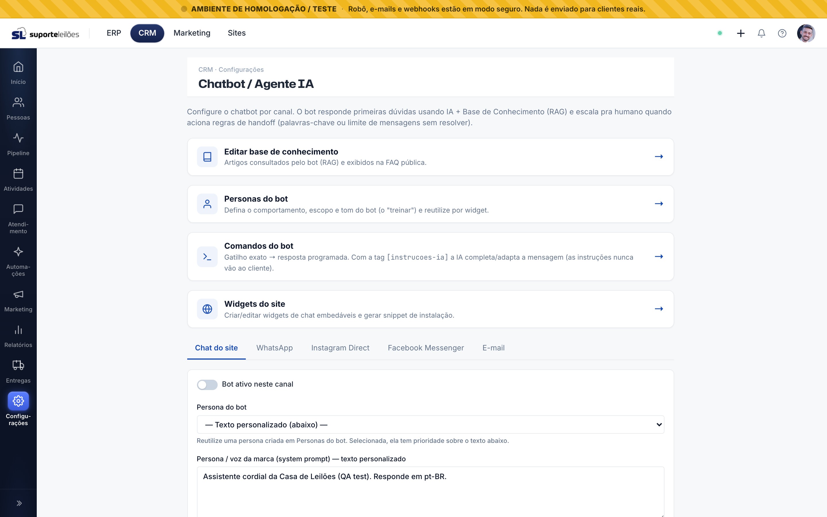Viewport: 827px width, 517px height.
Task: Switch to WhatsApp channel tab
Action: click(x=275, y=348)
